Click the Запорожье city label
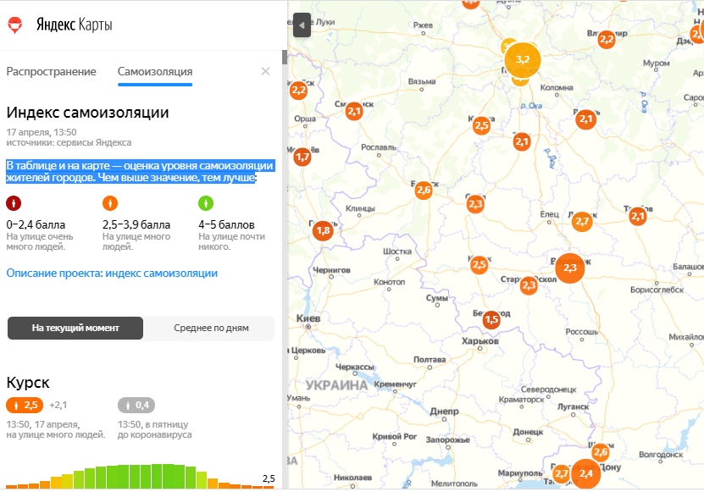The height and width of the screenshot is (492, 704). click(447, 440)
